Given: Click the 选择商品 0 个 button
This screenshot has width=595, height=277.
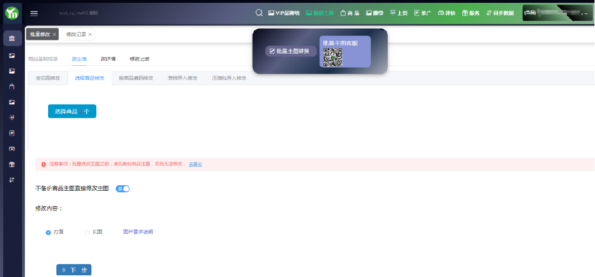Looking at the screenshot, I should tap(72, 111).
